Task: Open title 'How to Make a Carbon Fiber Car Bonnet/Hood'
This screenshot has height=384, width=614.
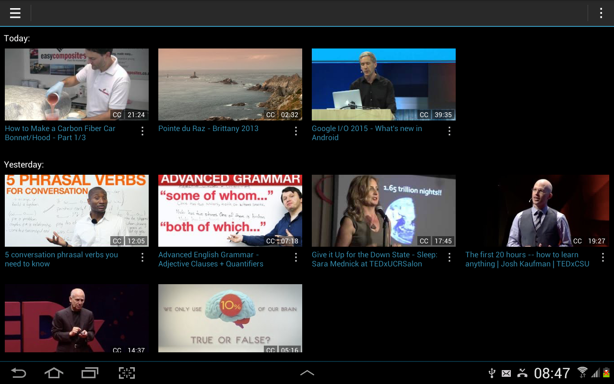Action: 60,133
